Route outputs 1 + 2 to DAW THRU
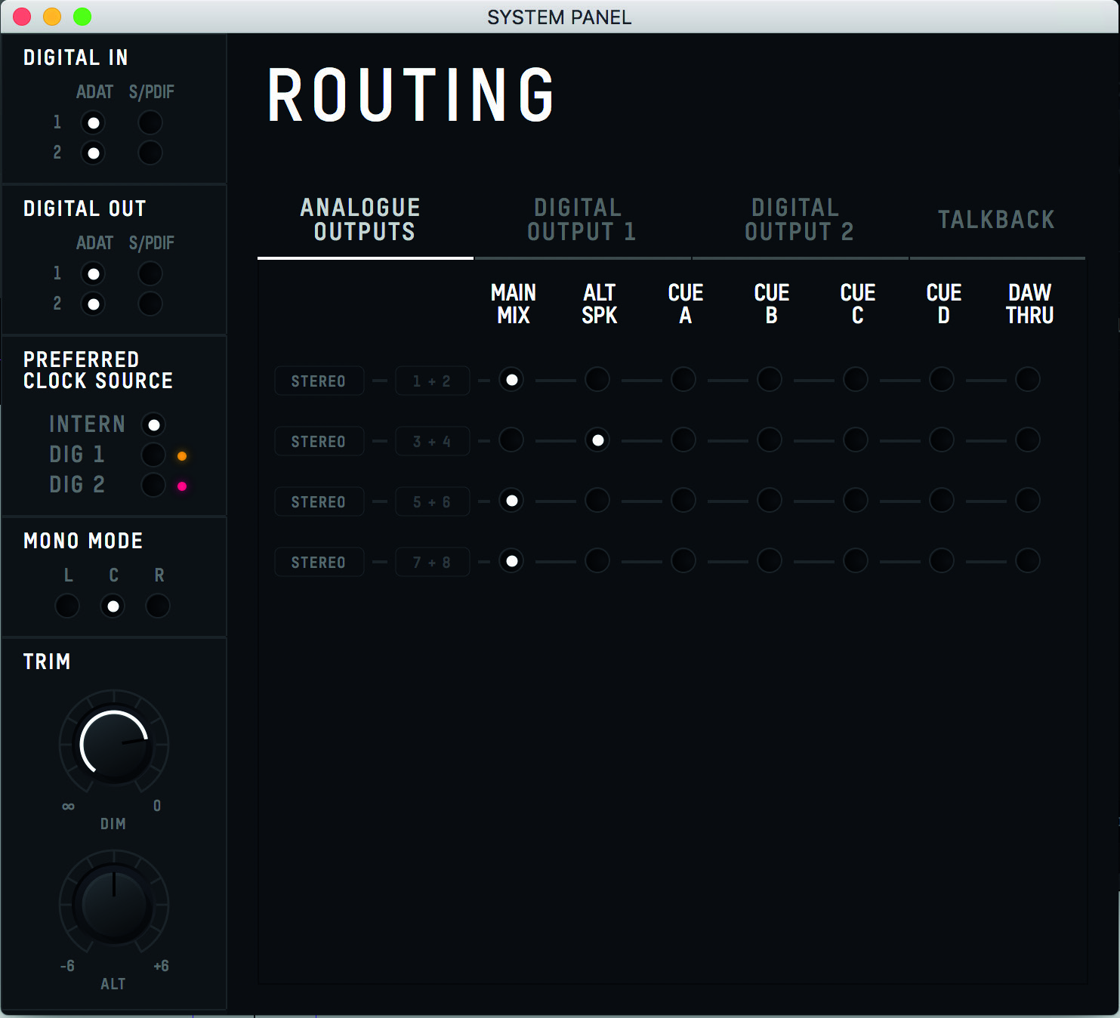The width and height of the screenshot is (1120, 1018). 1028,379
